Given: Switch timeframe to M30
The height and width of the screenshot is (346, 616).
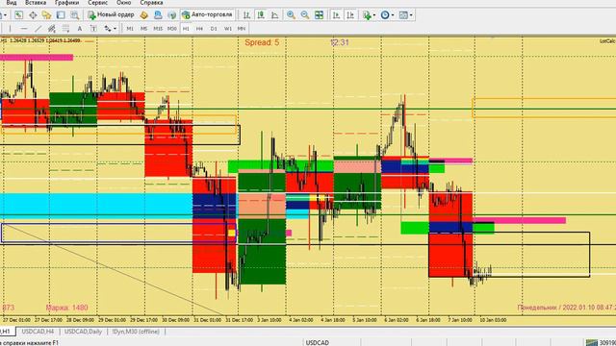Looking at the screenshot, I should [x=172, y=29].
